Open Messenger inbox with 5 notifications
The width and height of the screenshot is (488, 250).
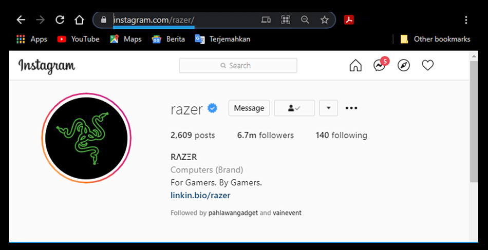380,65
